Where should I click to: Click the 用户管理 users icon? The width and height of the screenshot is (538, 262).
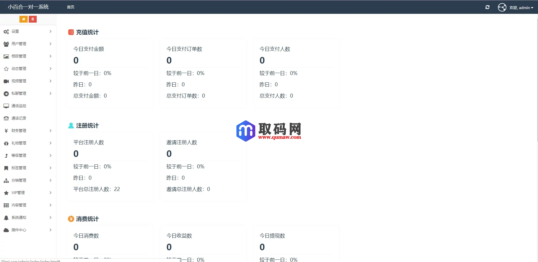6,44
